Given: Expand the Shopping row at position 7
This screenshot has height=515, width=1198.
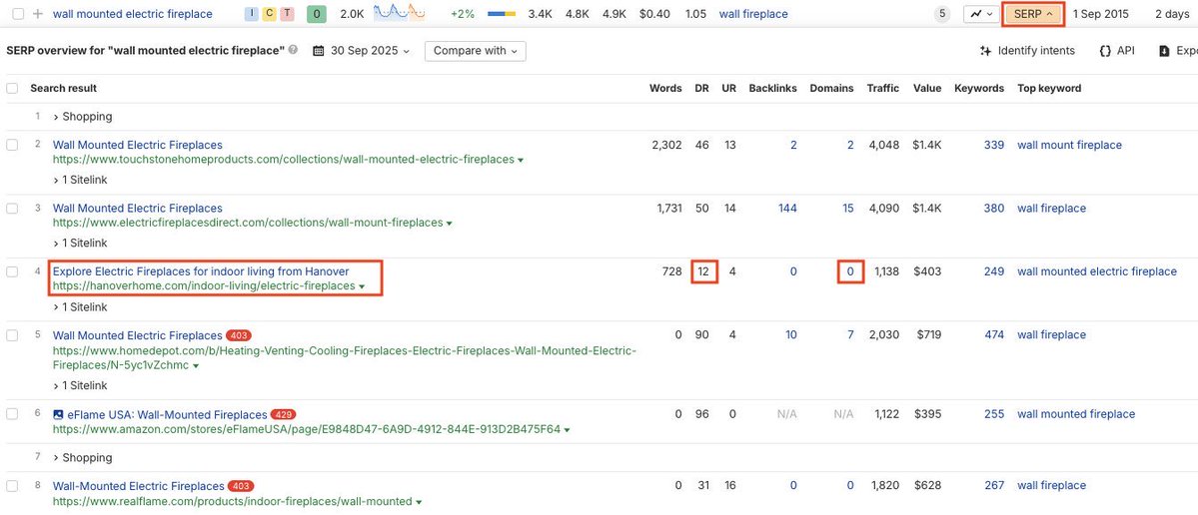Looking at the screenshot, I should pyautogui.click(x=83, y=458).
